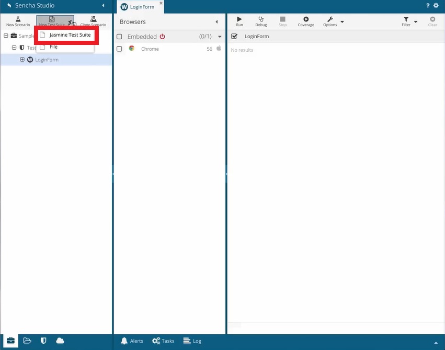Screen dimensions: 445x350
Task: Click the help question mark icon
Action: click(x=428, y=6)
